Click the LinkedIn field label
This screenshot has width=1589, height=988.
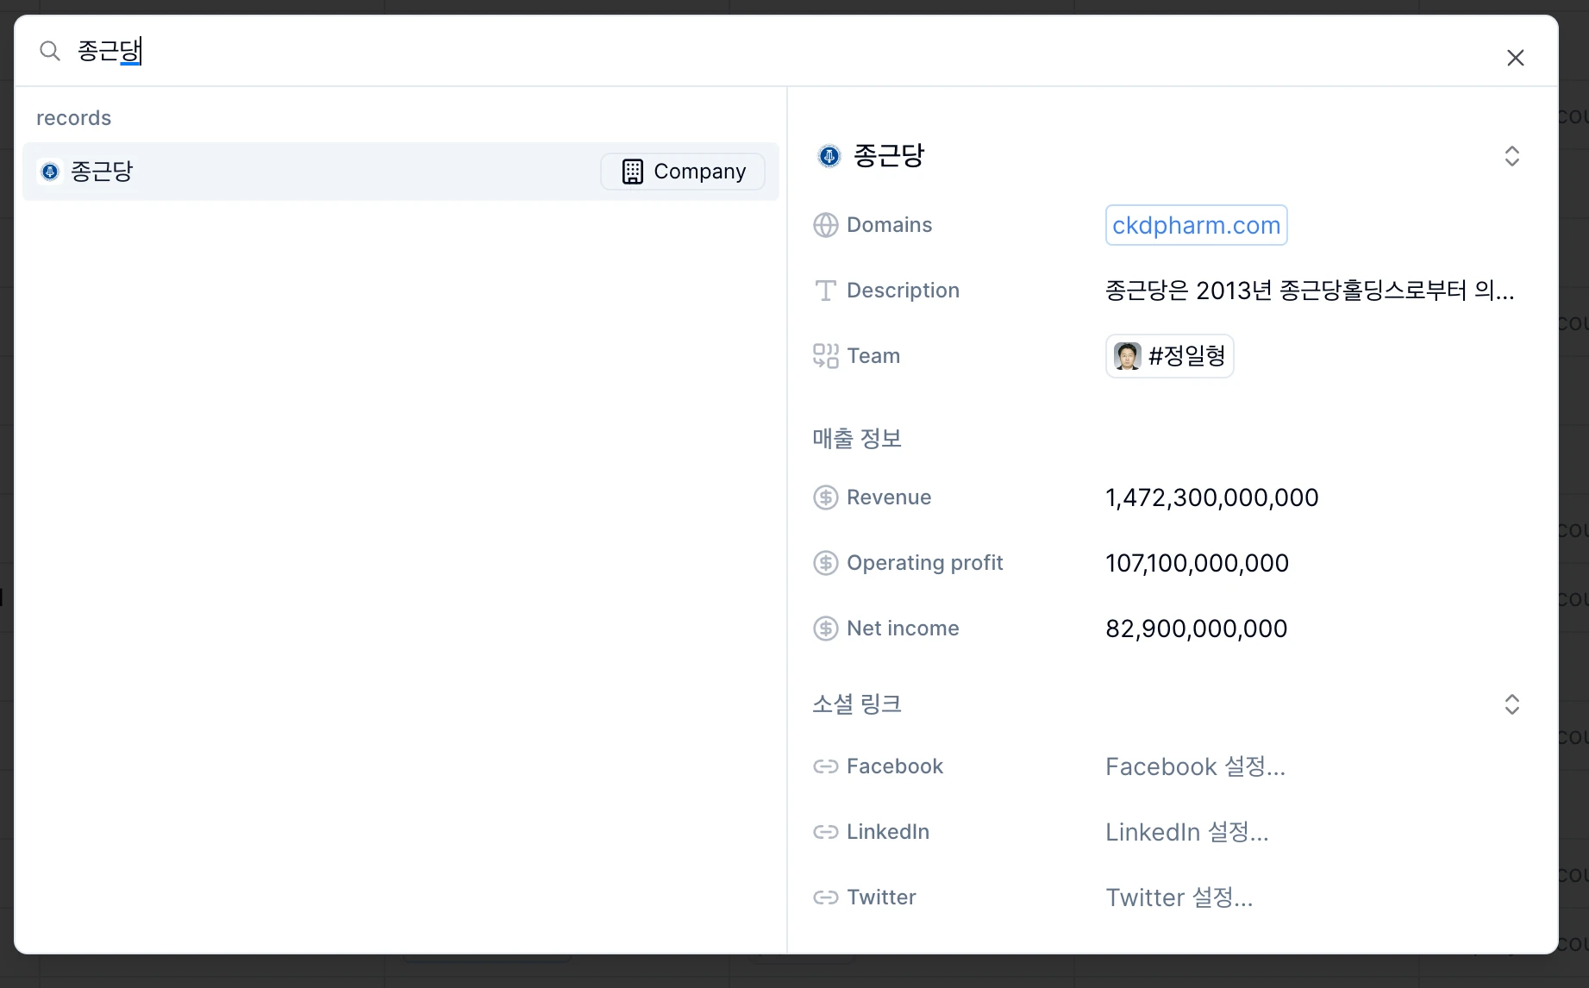(888, 832)
